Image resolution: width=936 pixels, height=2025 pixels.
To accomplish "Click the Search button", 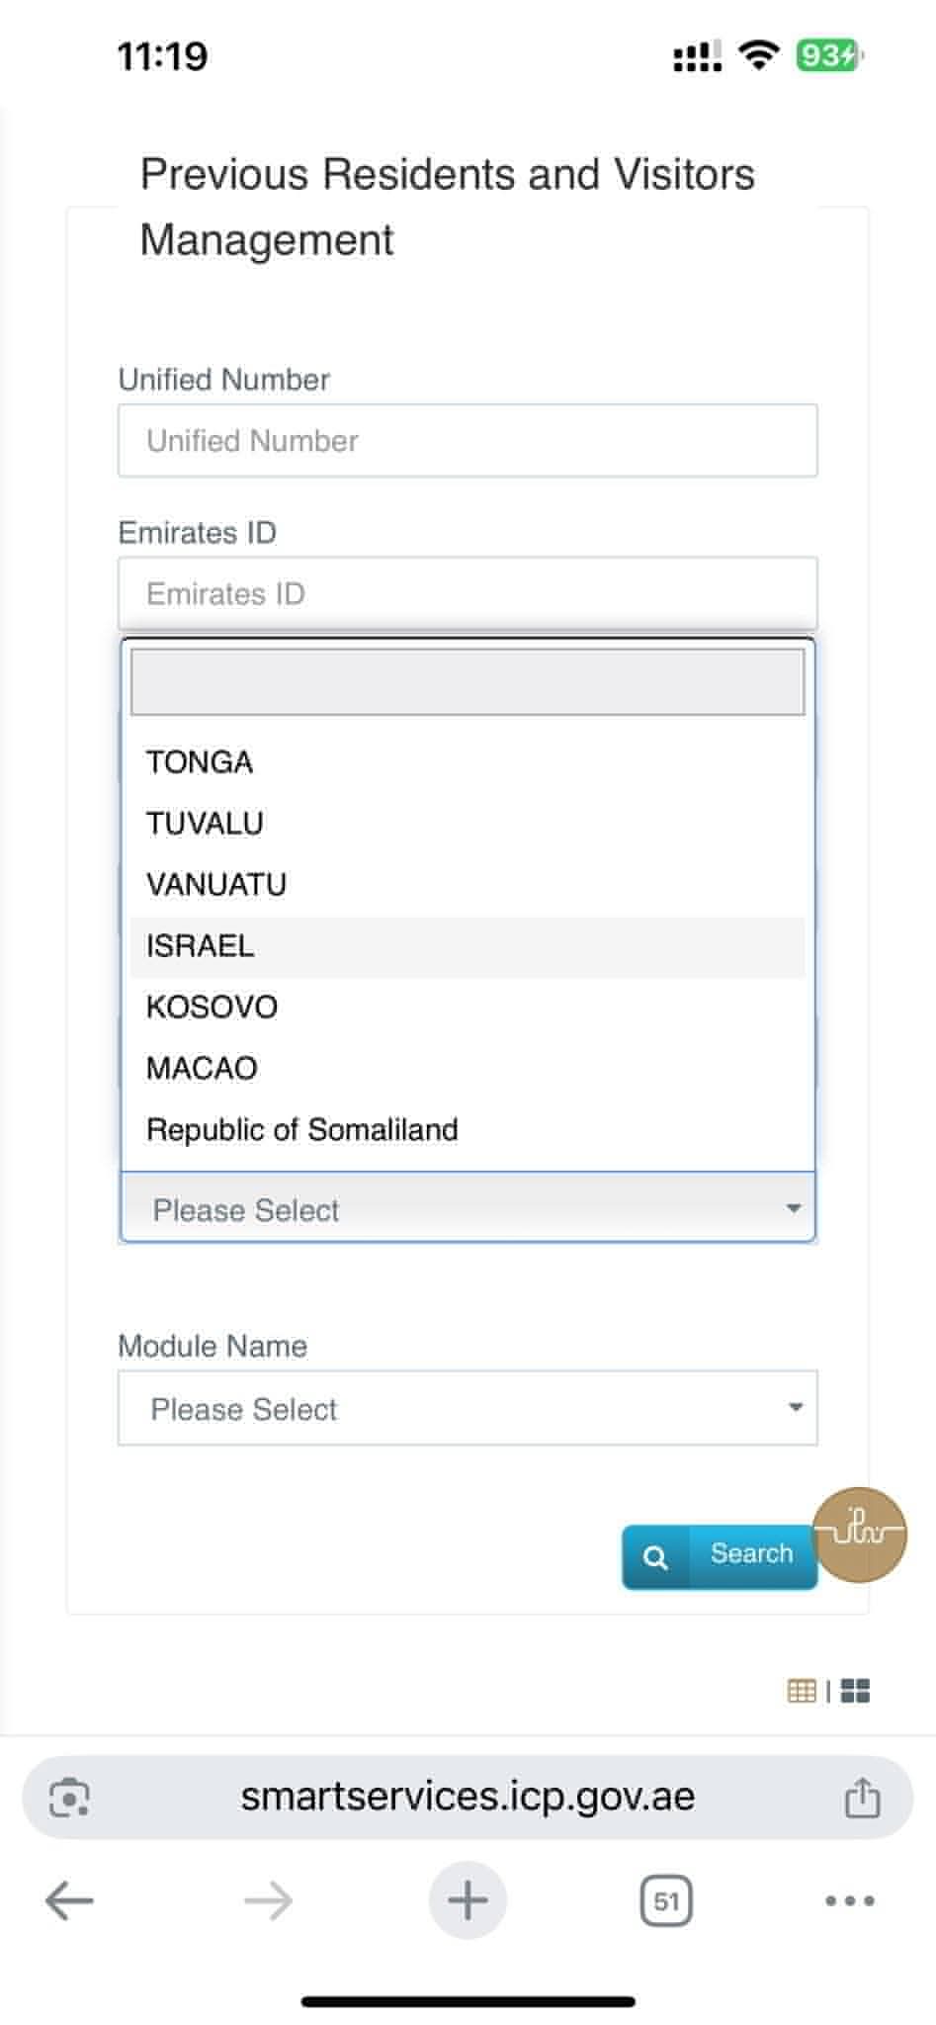I will tap(720, 1556).
